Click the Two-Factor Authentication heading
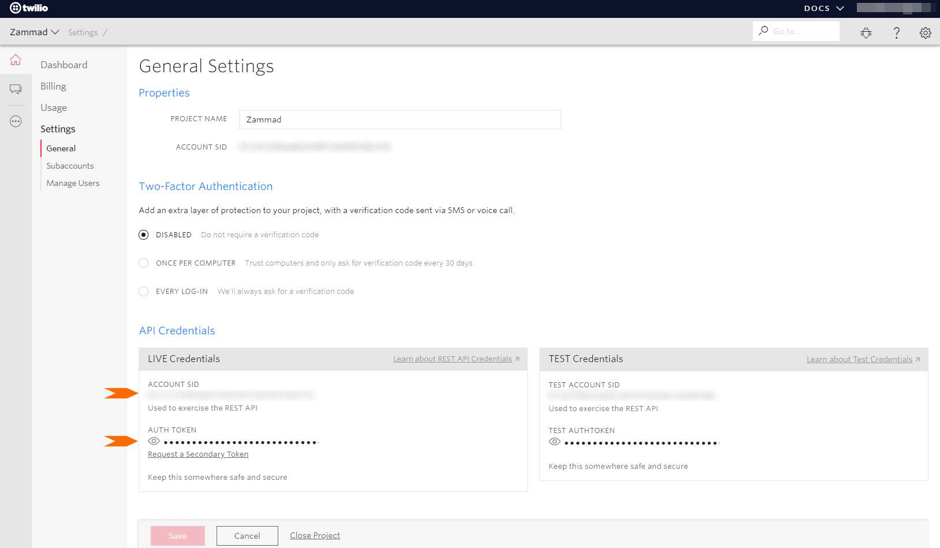The image size is (940, 548). [206, 187]
